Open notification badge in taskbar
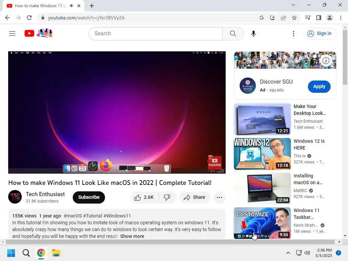Screen dimensions: 348x261 pos(338,253)
